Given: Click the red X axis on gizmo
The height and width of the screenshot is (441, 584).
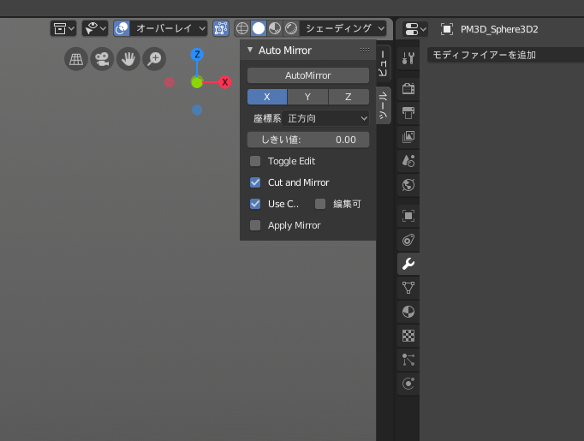Looking at the screenshot, I should click(x=224, y=82).
